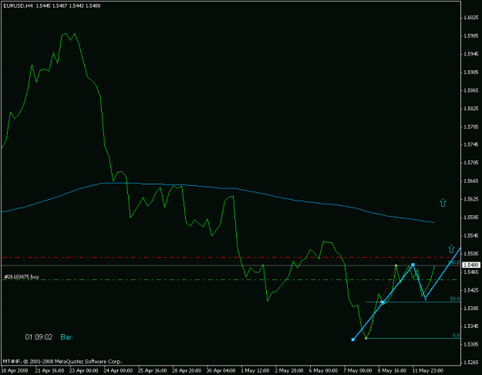Click the 1.5585 price axis label
The width and height of the screenshot is (482, 375).
pos(471,217)
